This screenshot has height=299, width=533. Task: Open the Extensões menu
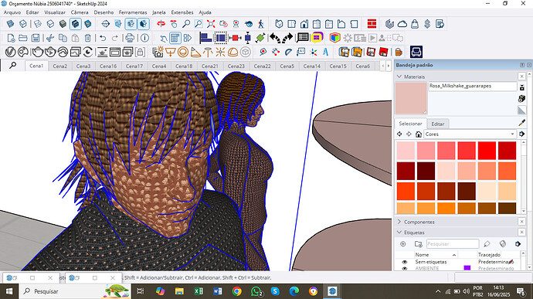click(x=182, y=12)
